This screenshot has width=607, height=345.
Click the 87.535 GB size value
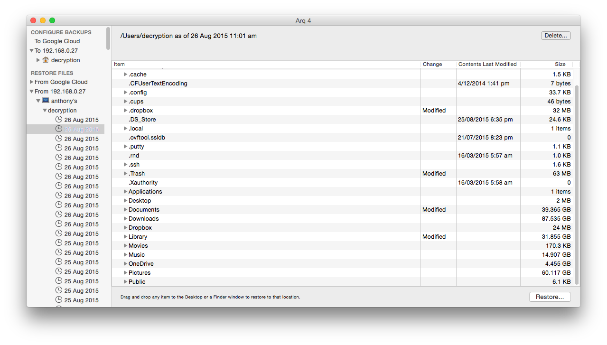[x=556, y=219]
